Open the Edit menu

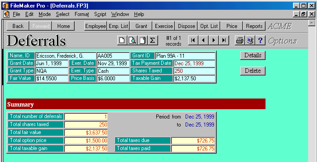(29, 14)
